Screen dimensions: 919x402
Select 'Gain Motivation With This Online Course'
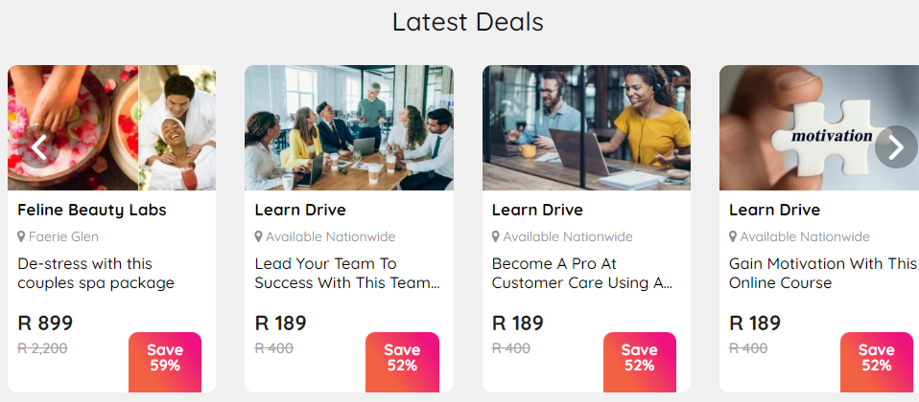point(822,274)
